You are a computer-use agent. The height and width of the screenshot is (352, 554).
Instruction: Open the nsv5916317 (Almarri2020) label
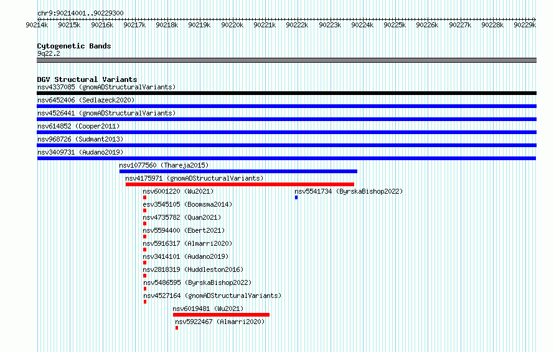187,243
